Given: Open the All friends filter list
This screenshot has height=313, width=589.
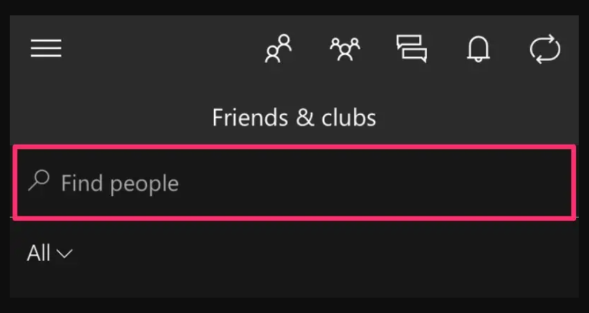Looking at the screenshot, I should [49, 253].
